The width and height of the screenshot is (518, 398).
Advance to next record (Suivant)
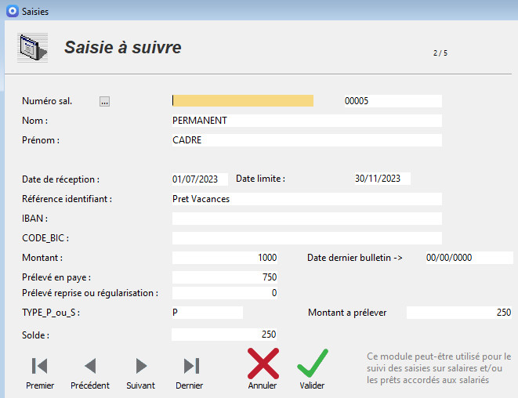click(141, 366)
